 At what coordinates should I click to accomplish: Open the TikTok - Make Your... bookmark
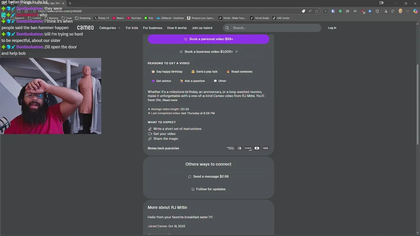pyautogui.click(x=232, y=18)
